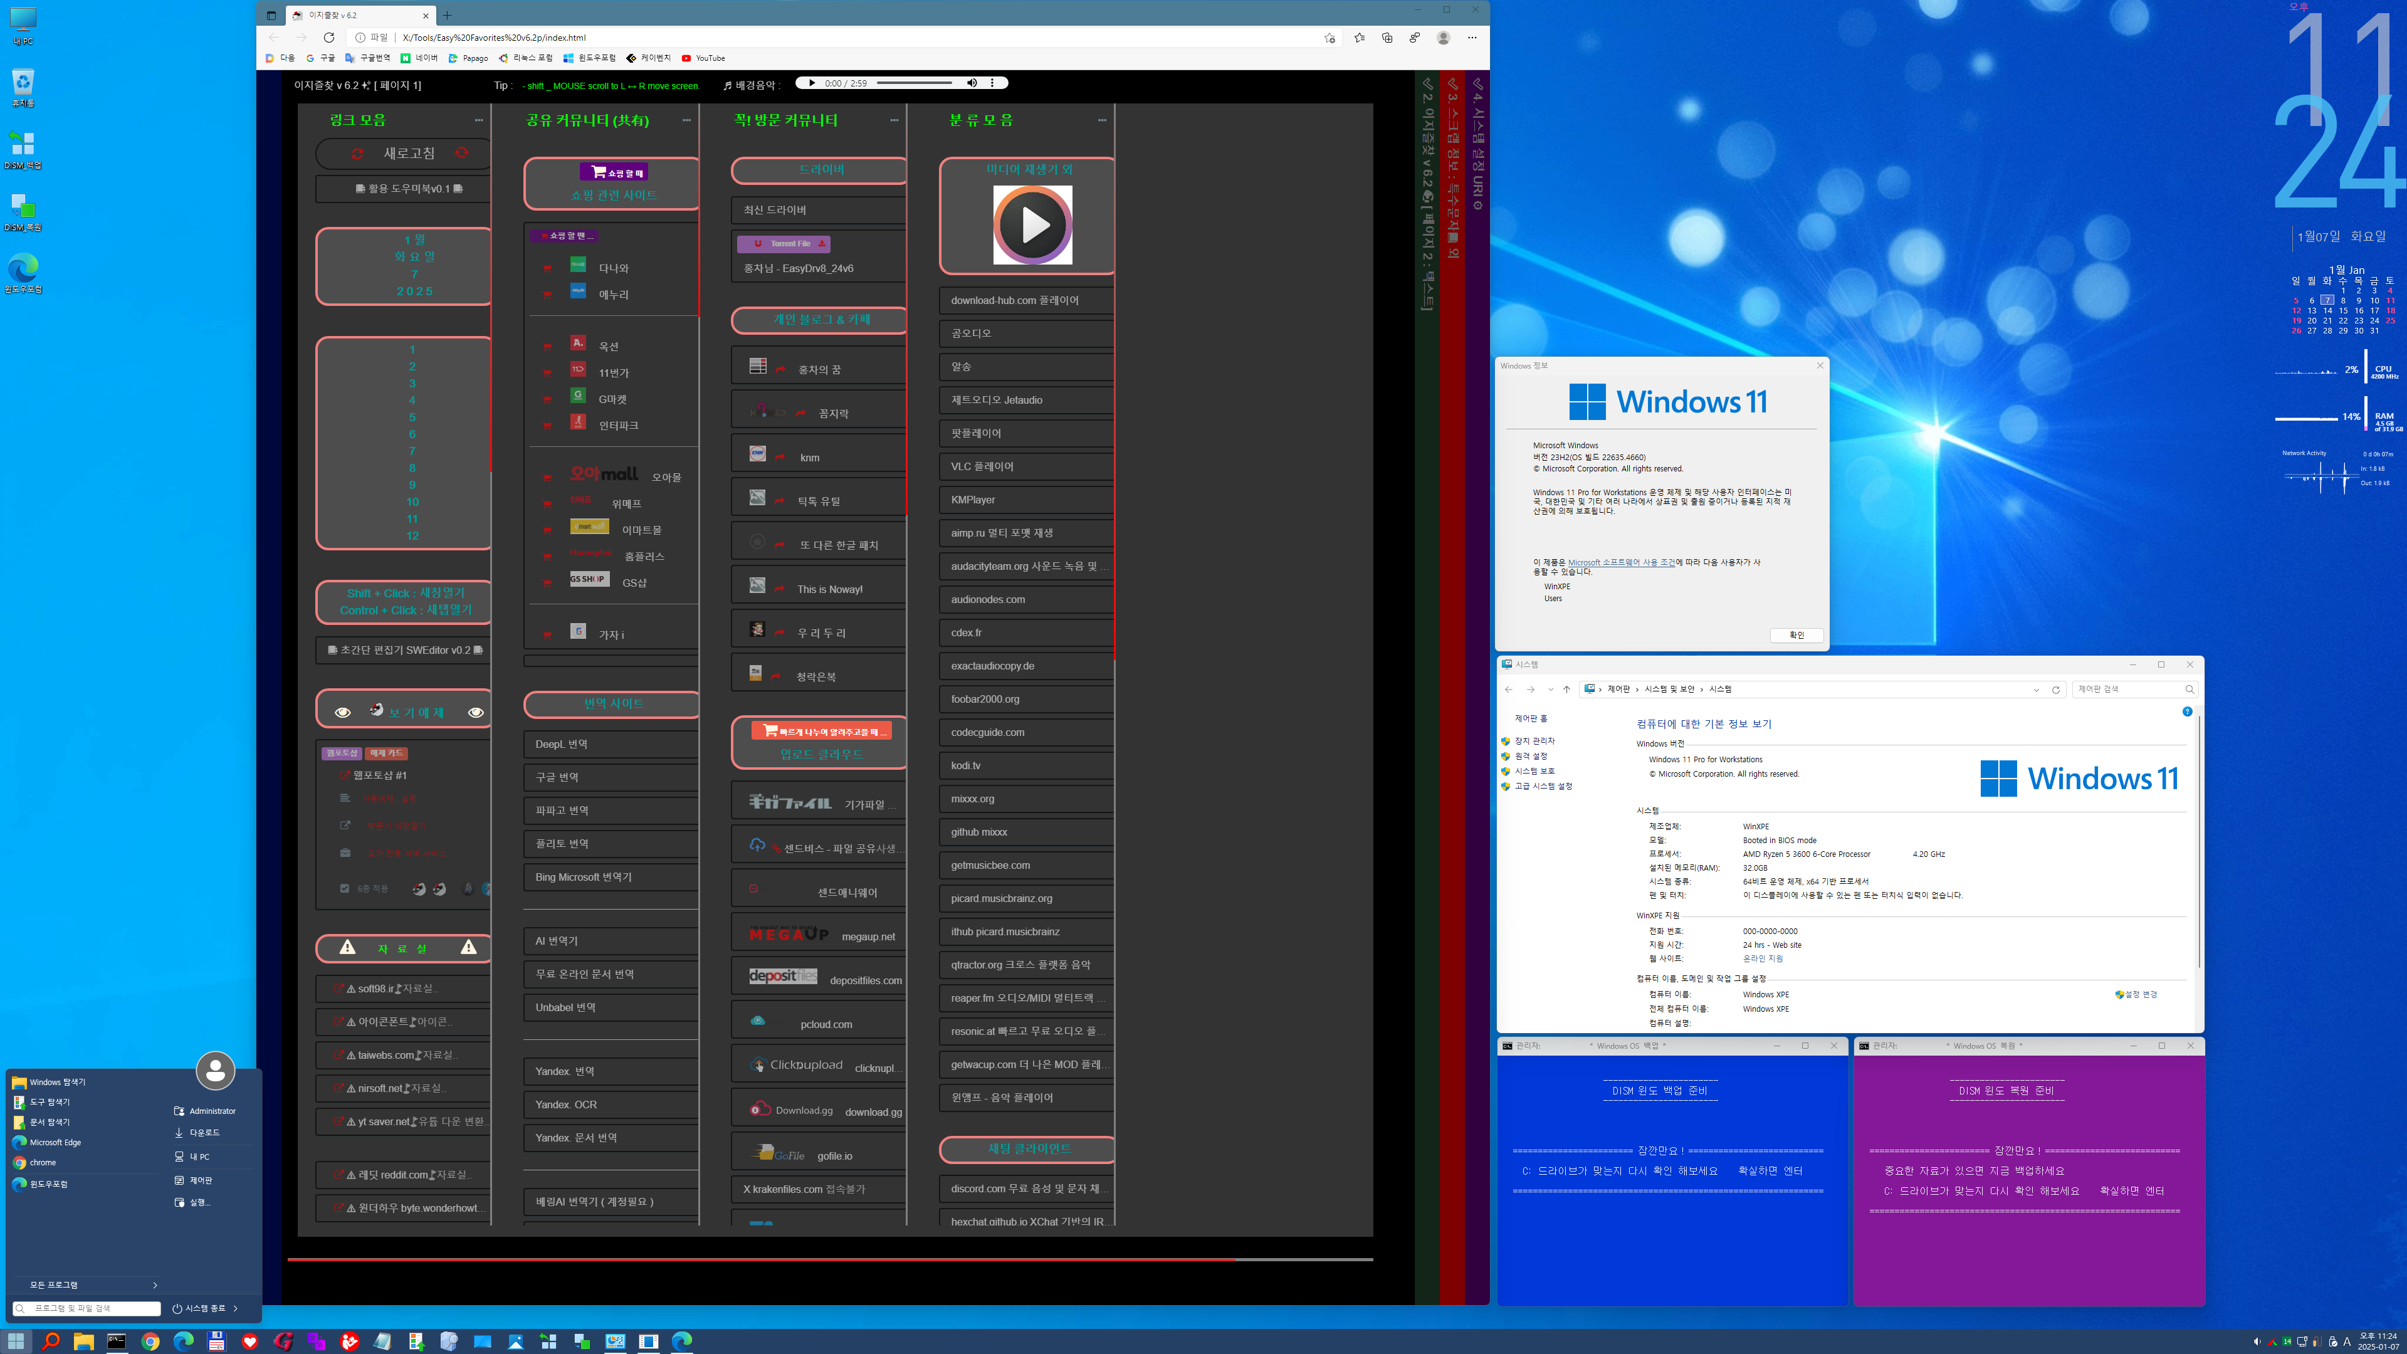Open Edge tab actions menu icon
Viewport: 2407px width, 1354px height.
[x=271, y=15]
